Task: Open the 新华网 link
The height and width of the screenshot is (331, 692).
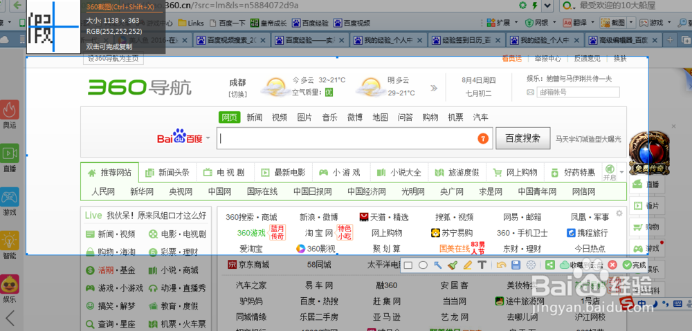Action: 142,191
